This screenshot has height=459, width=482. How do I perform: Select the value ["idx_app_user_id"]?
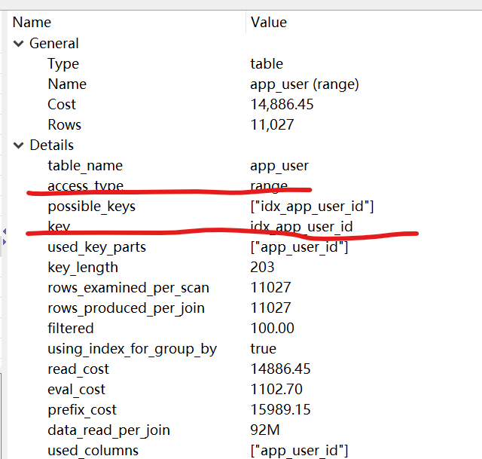pyautogui.click(x=312, y=207)
